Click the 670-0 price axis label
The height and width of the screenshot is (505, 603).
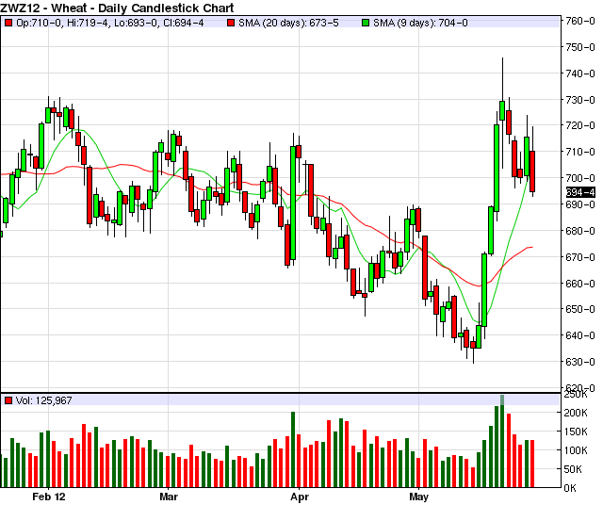[580, 257]
